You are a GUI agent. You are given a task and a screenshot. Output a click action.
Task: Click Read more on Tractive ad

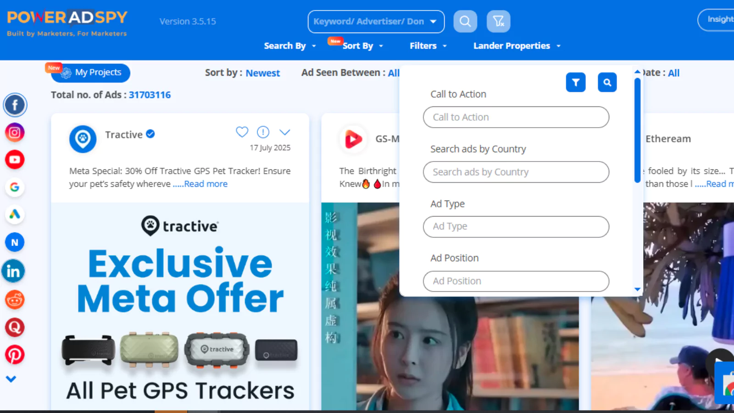pyautogui.click(x=206, y=184)
